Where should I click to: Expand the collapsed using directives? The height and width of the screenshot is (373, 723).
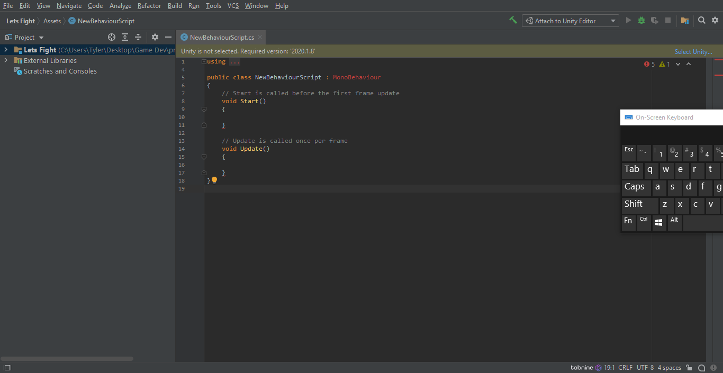pos(203,61)
